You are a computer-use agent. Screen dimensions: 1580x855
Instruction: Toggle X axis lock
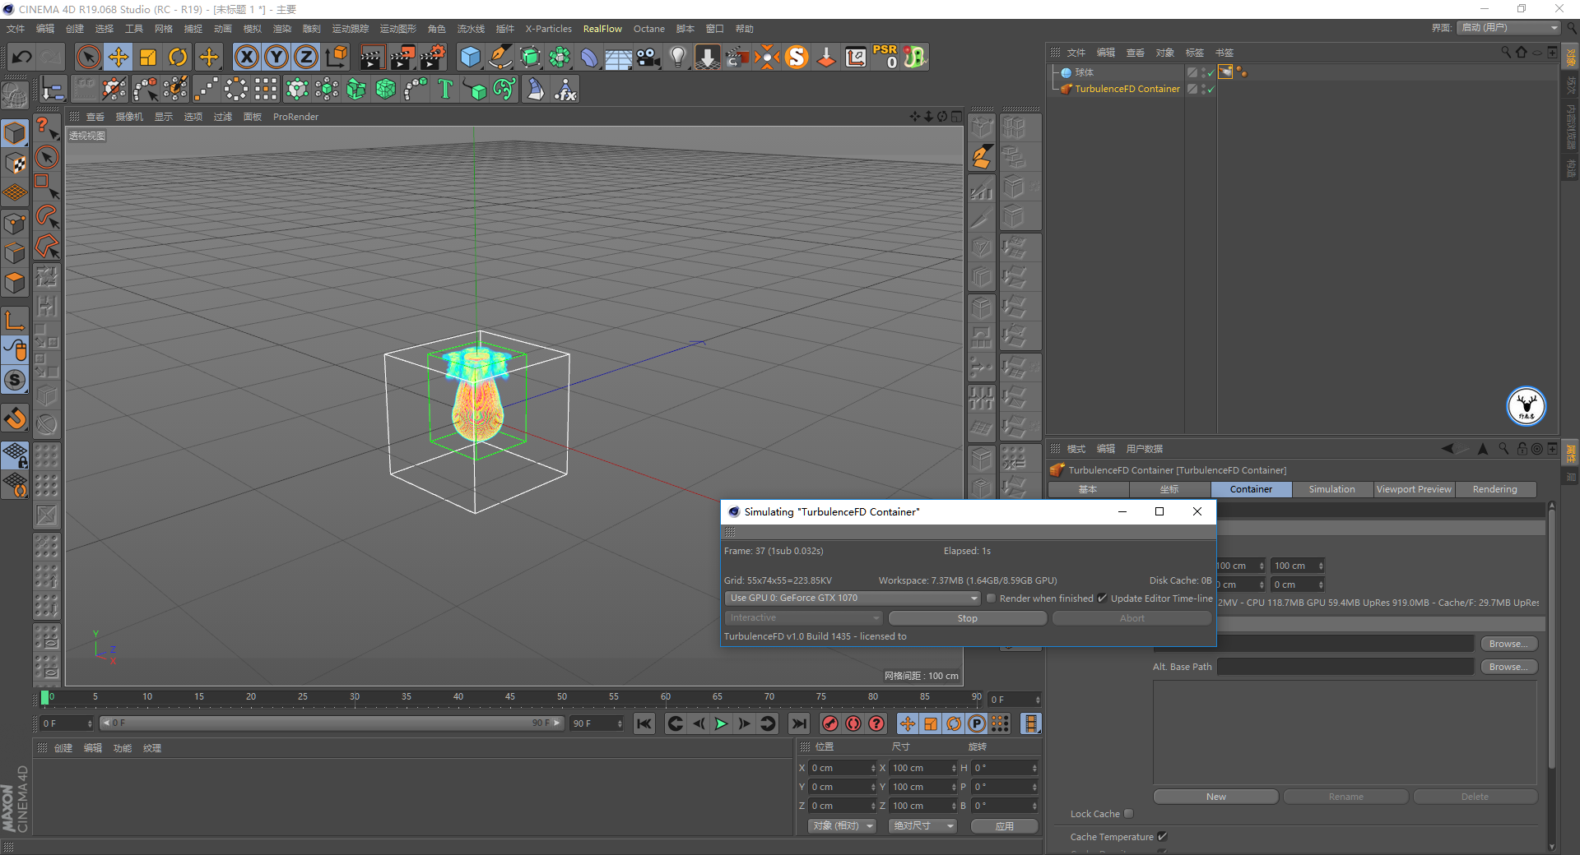point(246,58)
